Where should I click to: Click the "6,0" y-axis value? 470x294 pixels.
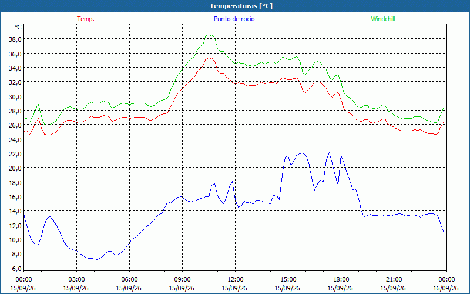tap(16, 269)
